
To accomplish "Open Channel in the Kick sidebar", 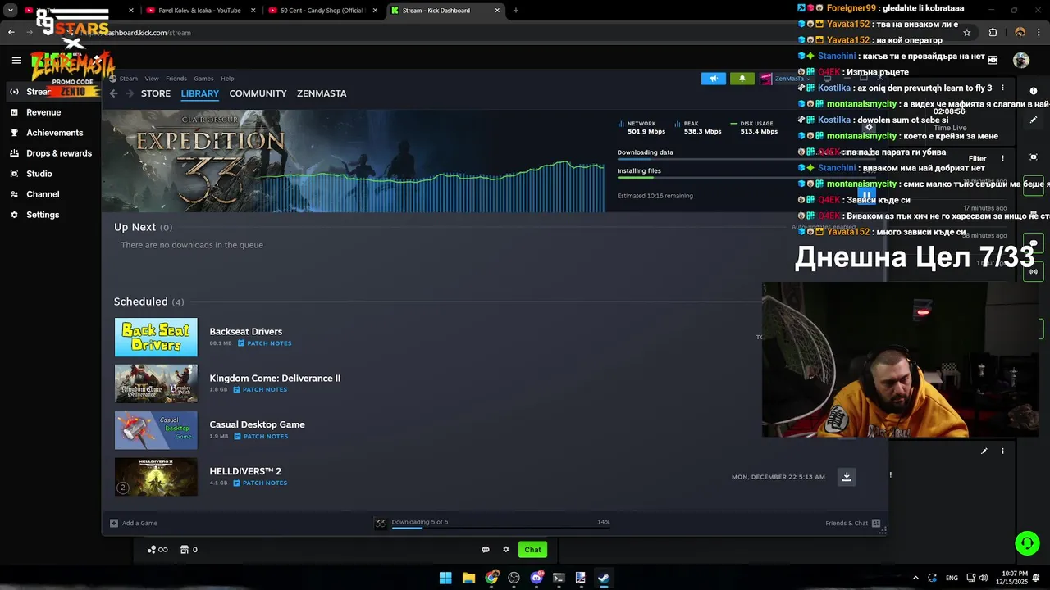I will (x=43, y=194).
